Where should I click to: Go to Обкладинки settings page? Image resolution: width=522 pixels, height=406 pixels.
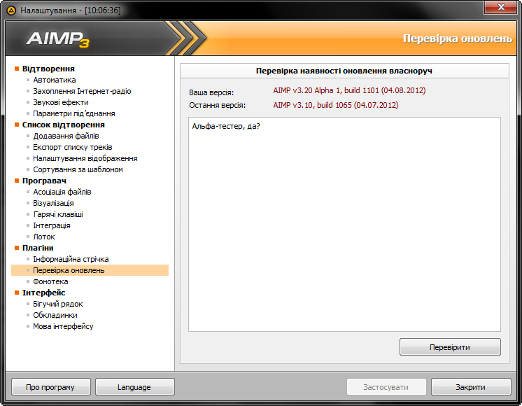pos(55,315)
